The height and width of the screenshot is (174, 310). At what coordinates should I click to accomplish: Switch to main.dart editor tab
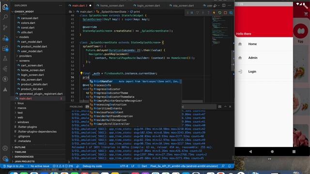point(78,5)
